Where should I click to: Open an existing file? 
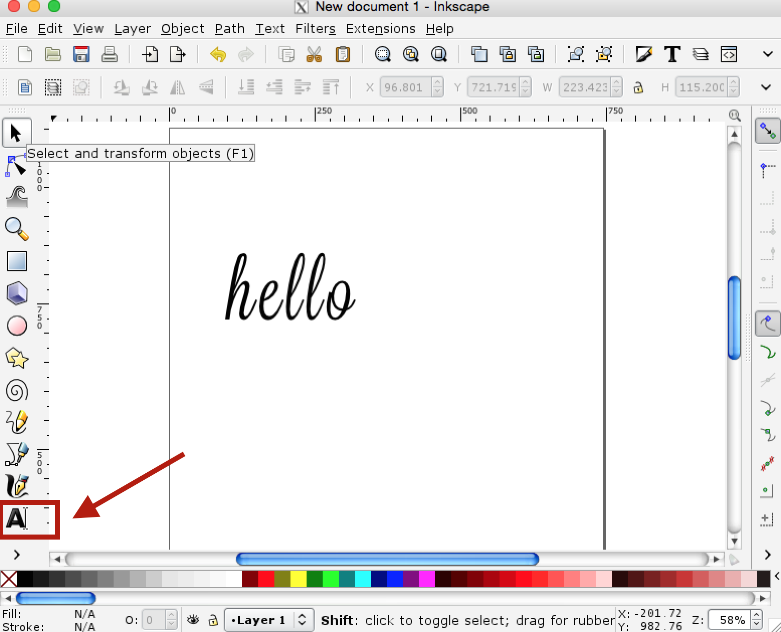pos(53,54)
